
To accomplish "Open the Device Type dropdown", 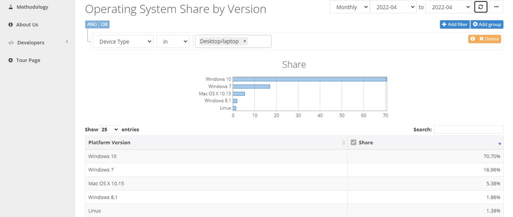I will [123, 41].
